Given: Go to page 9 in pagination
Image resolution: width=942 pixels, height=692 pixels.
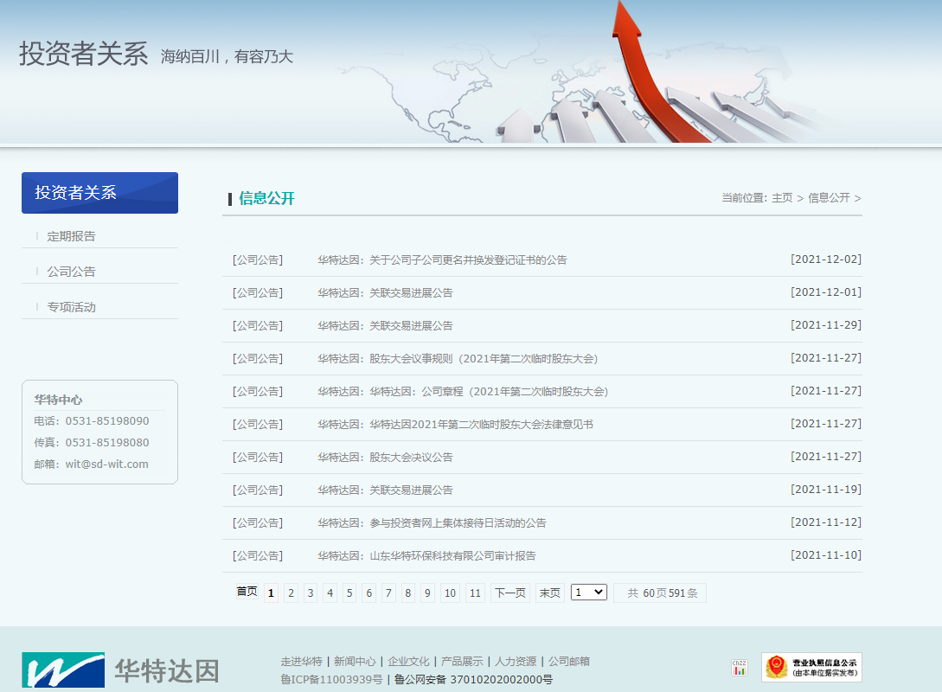Looking at the screenshot, I should (x=427, y=593).
